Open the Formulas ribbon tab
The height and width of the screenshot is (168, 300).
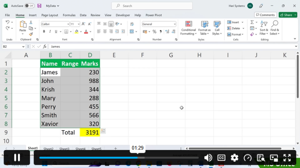(69, 15)
